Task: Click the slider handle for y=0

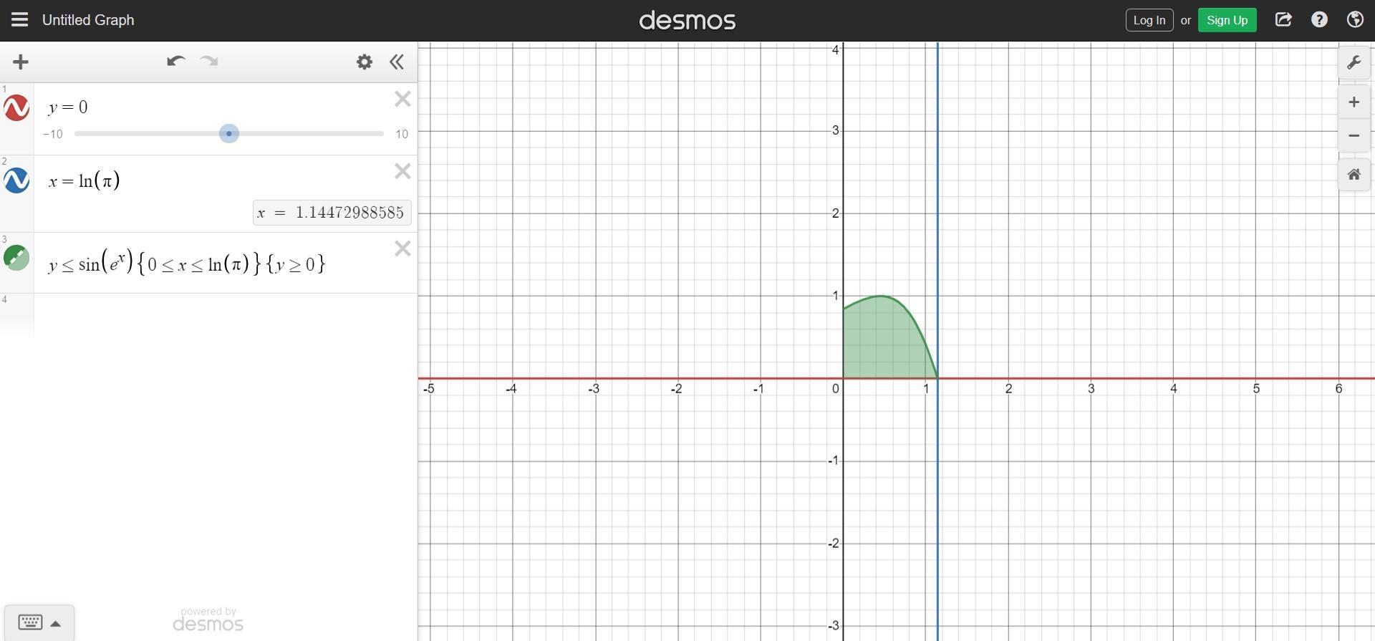Action: click(x=229, y=134)
